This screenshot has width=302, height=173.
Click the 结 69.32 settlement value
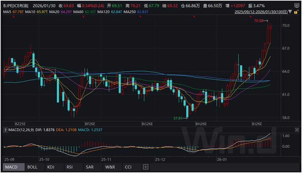click(170, 6)
